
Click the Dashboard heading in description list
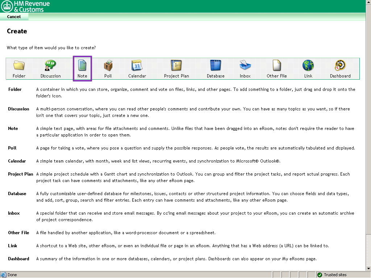[18, 259]
